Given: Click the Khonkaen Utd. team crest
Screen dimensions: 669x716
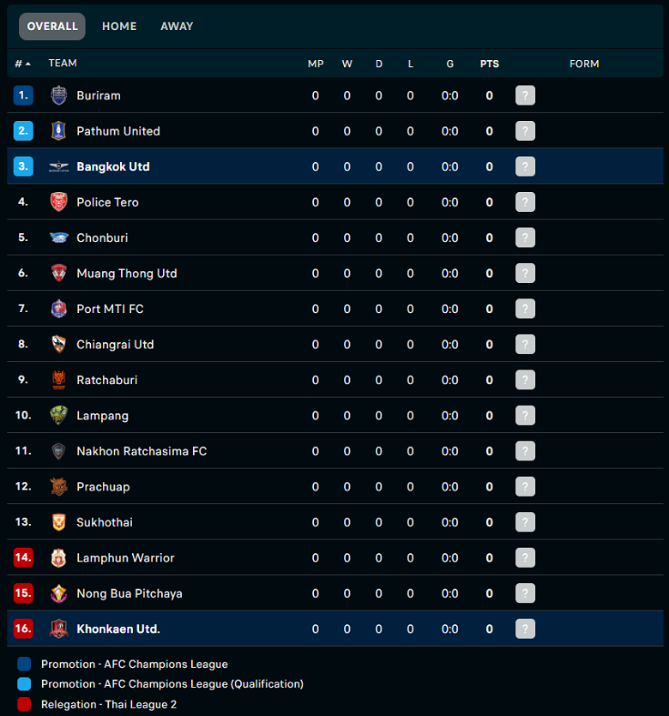Looking at the screenshot, I should (59, 629).
